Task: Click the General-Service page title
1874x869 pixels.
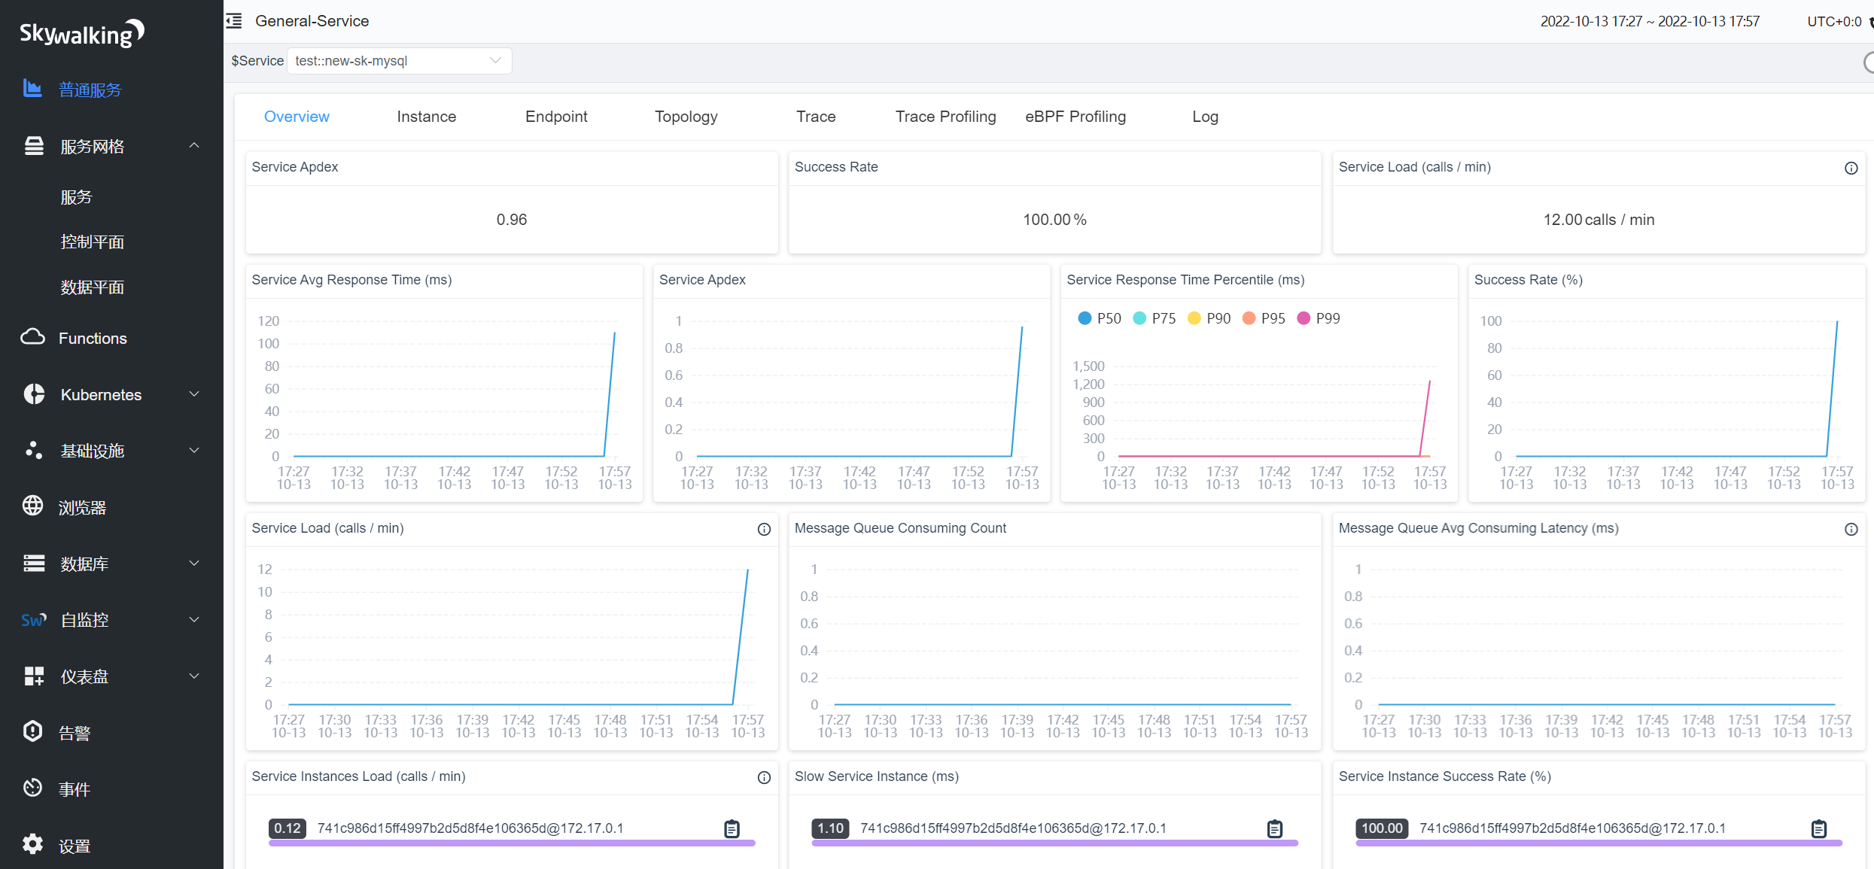Action: tap(312, 21)
